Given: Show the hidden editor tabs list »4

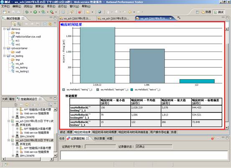Looking at the screenshot, I should (179, 18).
